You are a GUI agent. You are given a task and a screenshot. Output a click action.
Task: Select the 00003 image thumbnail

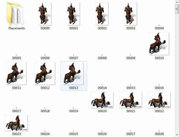click(130, 14)
